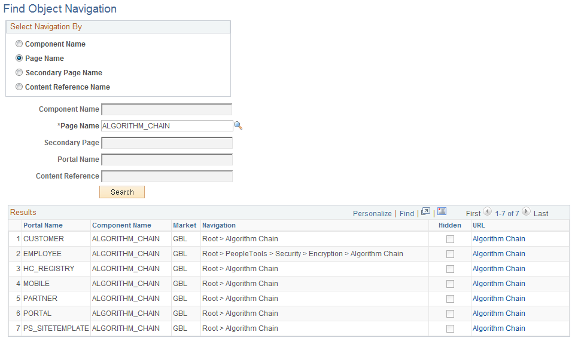Toggle Hidden checkbox for EMPLOYEE row
This screenshot has width=575, height=341.
pos(450,254)
